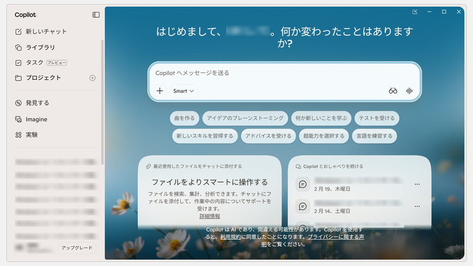Click the Copilot title text

coord(25,15)
